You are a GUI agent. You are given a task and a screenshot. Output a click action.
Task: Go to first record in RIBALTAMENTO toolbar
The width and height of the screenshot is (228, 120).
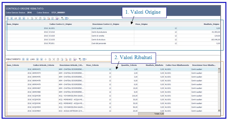[x=23, y=59]
